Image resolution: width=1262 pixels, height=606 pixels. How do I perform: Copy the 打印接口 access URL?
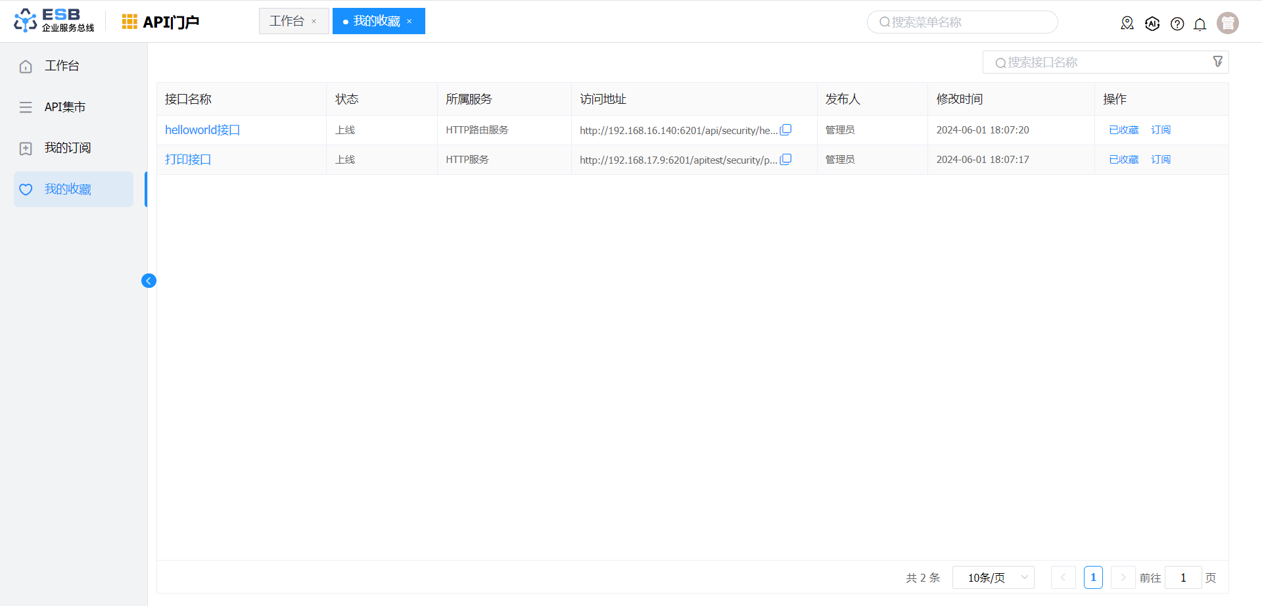click(785, 160)
